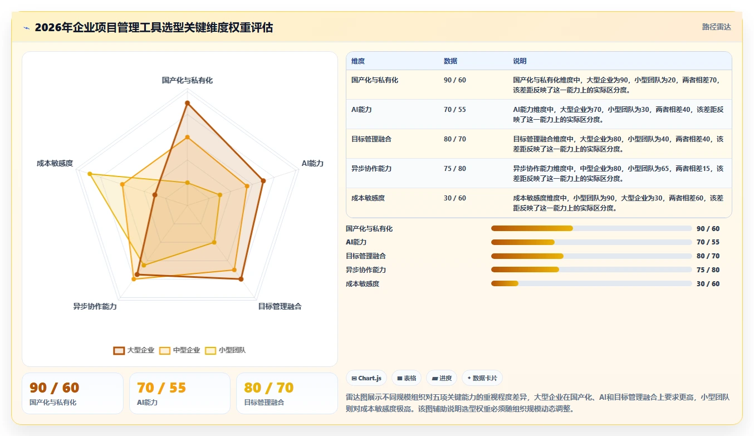
Task: Click the radar chart summary paragraph
Action: [538, 403]
